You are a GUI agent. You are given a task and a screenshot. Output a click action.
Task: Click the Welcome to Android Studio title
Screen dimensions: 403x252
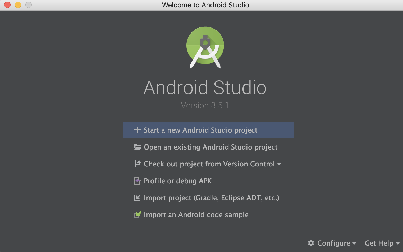coord(205,5)
